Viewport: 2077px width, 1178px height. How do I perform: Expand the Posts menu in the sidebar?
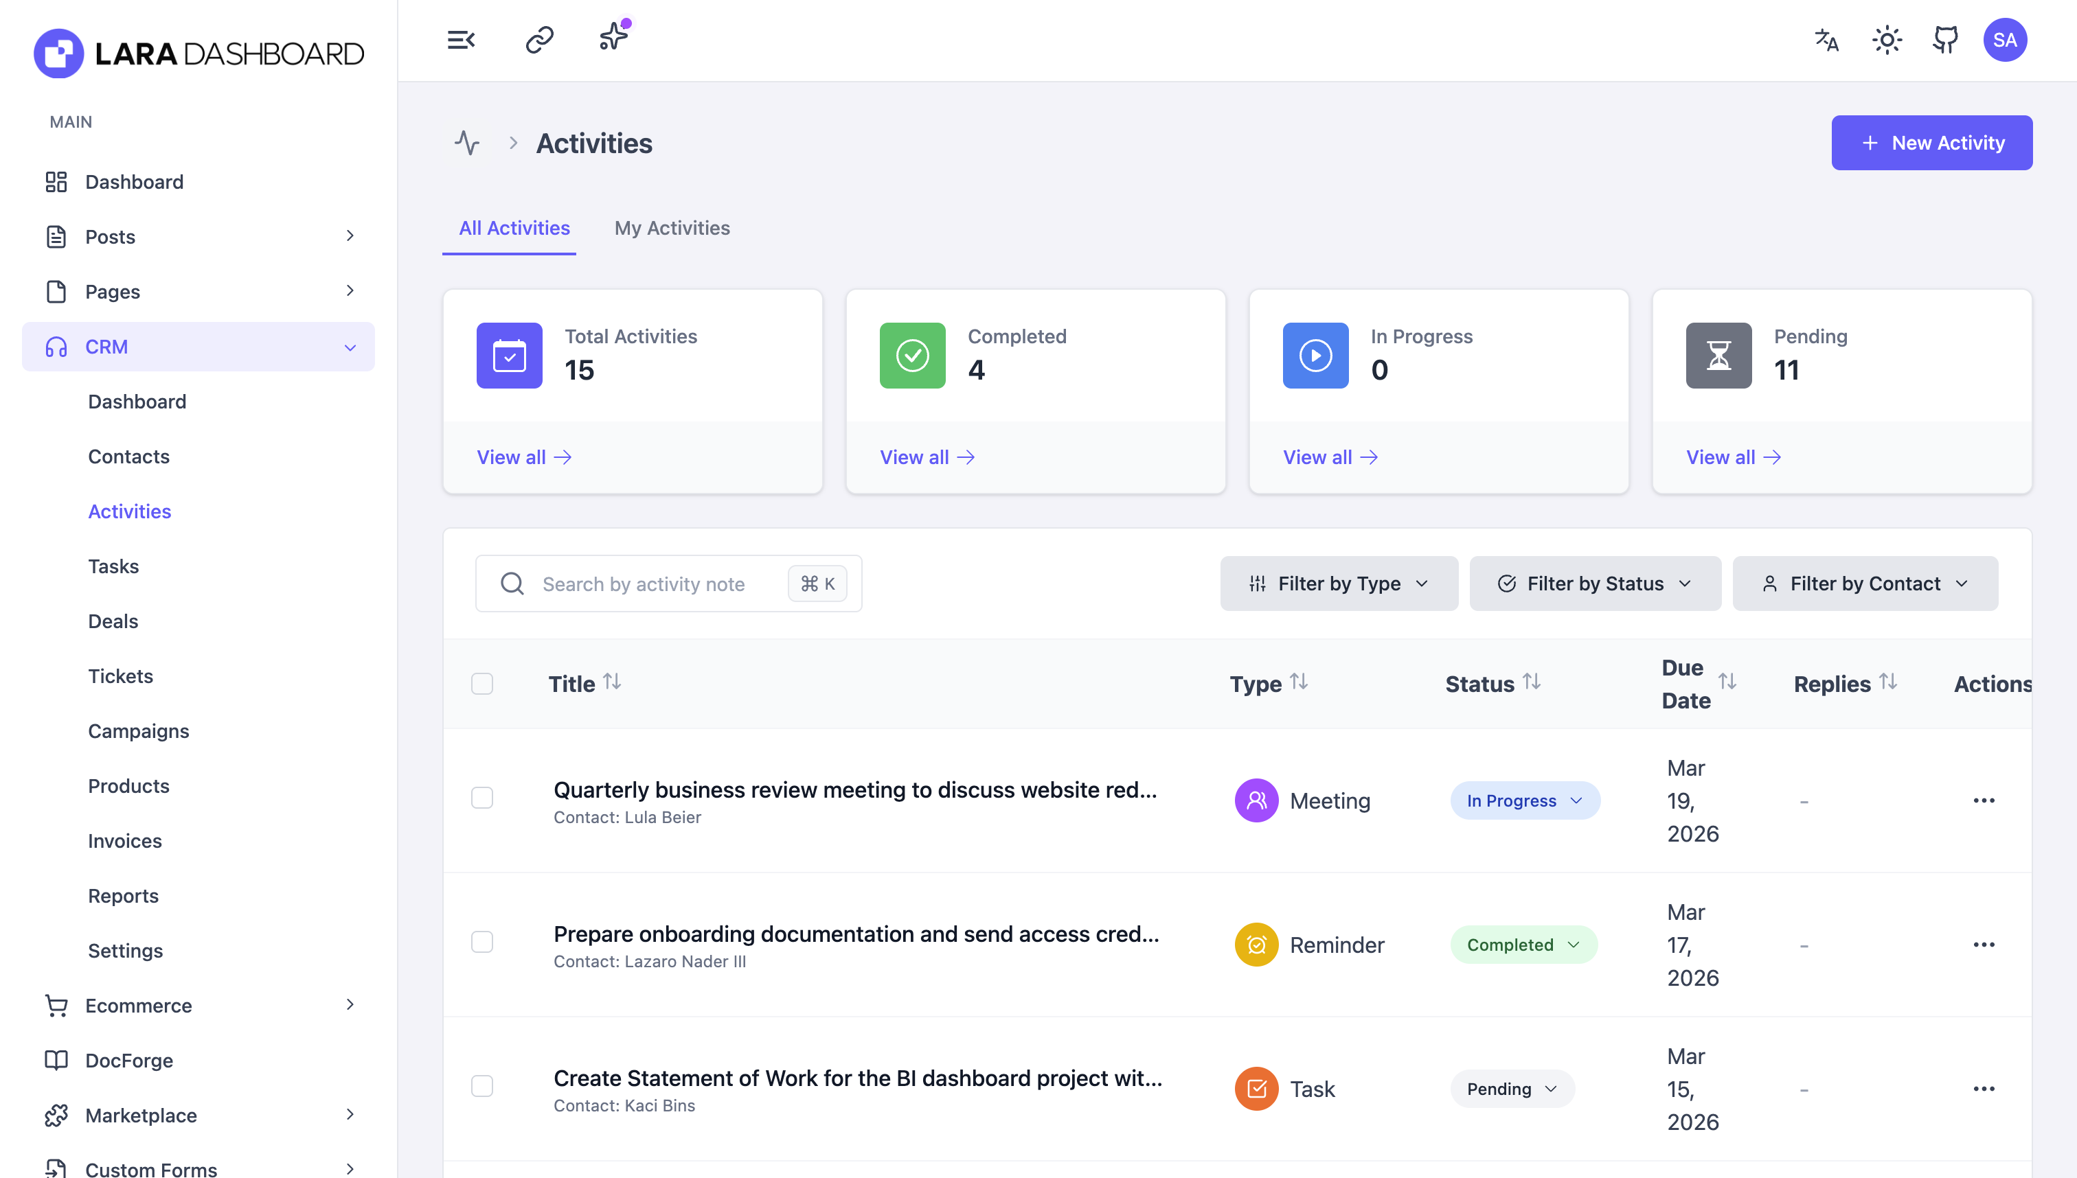[x=350, y=235]
